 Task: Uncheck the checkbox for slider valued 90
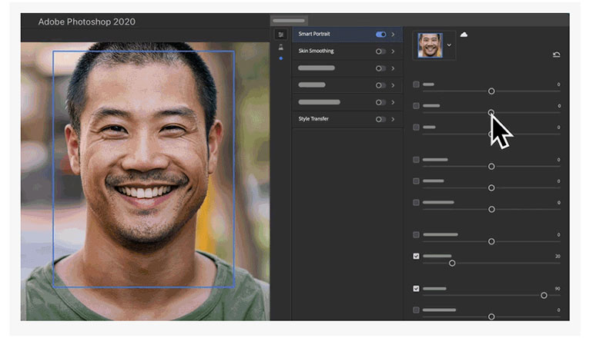click(x=417, y=289)
